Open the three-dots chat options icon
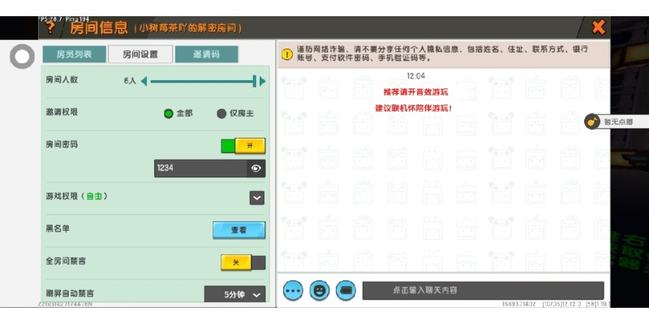This screenshot has width=649, height=324. [293, 289]
